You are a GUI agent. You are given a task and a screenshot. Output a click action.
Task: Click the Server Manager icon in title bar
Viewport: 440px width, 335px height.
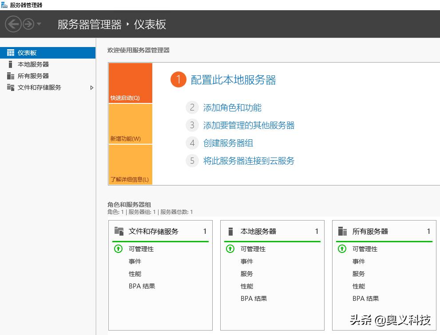(5, 5)
